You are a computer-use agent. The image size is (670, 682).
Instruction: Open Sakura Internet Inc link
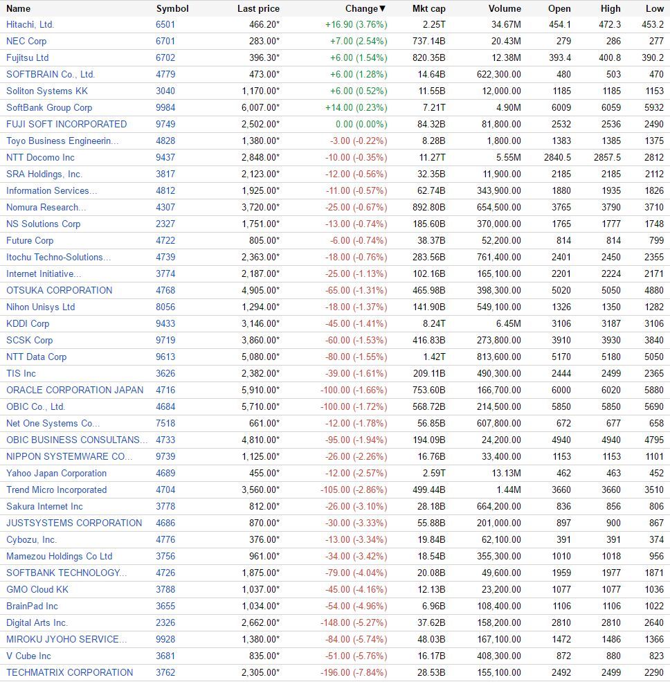coord(44,506)
